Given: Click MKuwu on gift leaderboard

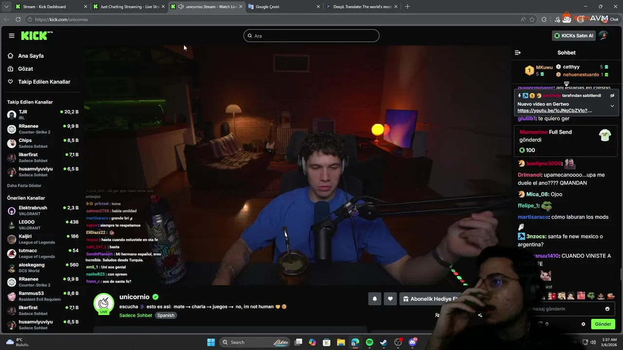Looking at the screenshot, I should [544, 68].
